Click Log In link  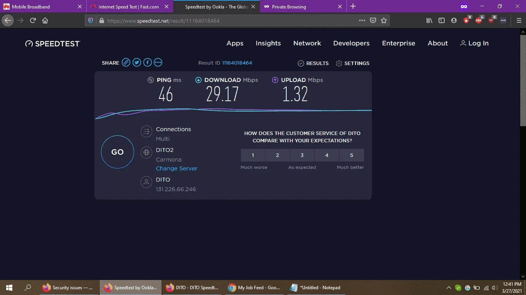pyautogui.click(x=474, y=43)
